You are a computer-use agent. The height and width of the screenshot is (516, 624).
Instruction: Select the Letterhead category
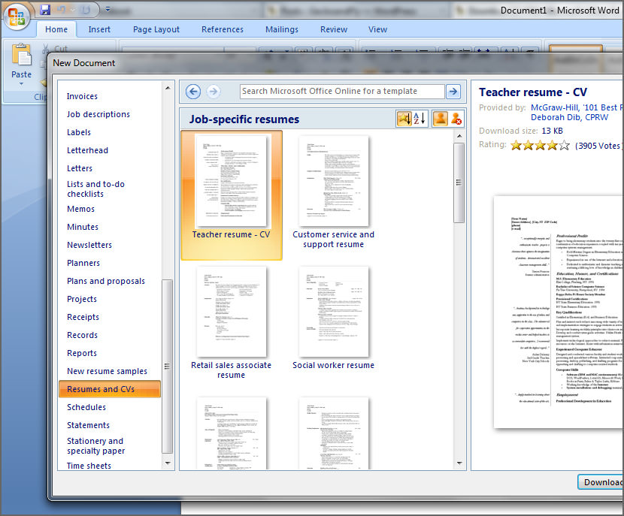[87, 150]
